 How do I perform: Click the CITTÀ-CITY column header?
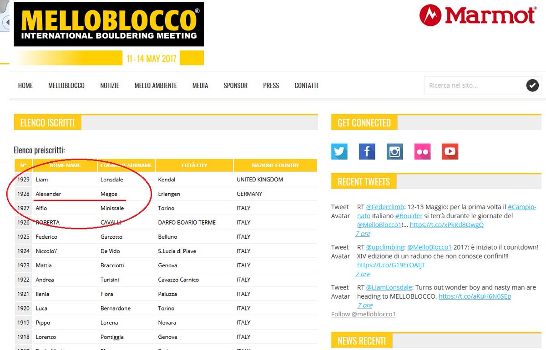coord(194,165)
